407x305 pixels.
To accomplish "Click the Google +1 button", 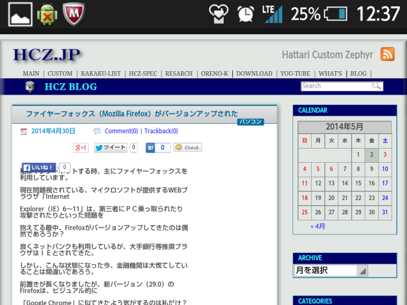I will pos(81,147).
